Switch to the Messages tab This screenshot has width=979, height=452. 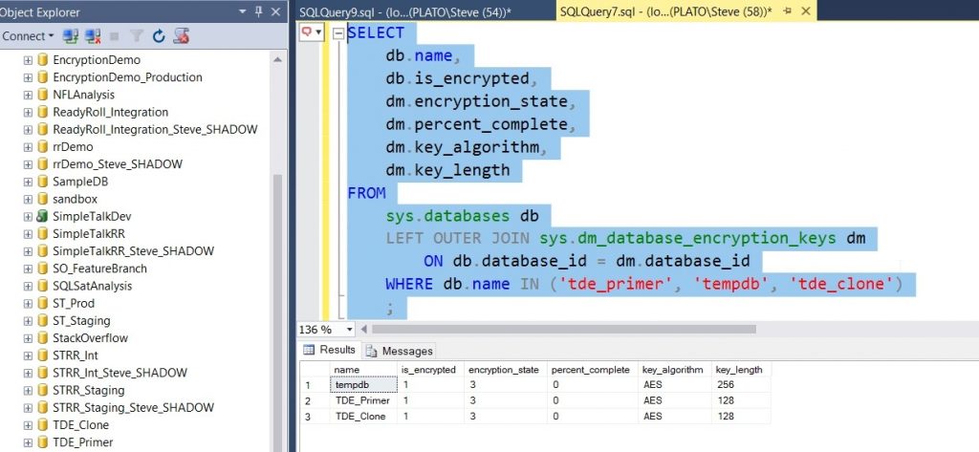[x=400, y=351]
